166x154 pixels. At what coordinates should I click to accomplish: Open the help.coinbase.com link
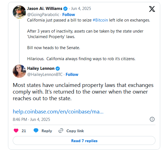tap(58, 111)
